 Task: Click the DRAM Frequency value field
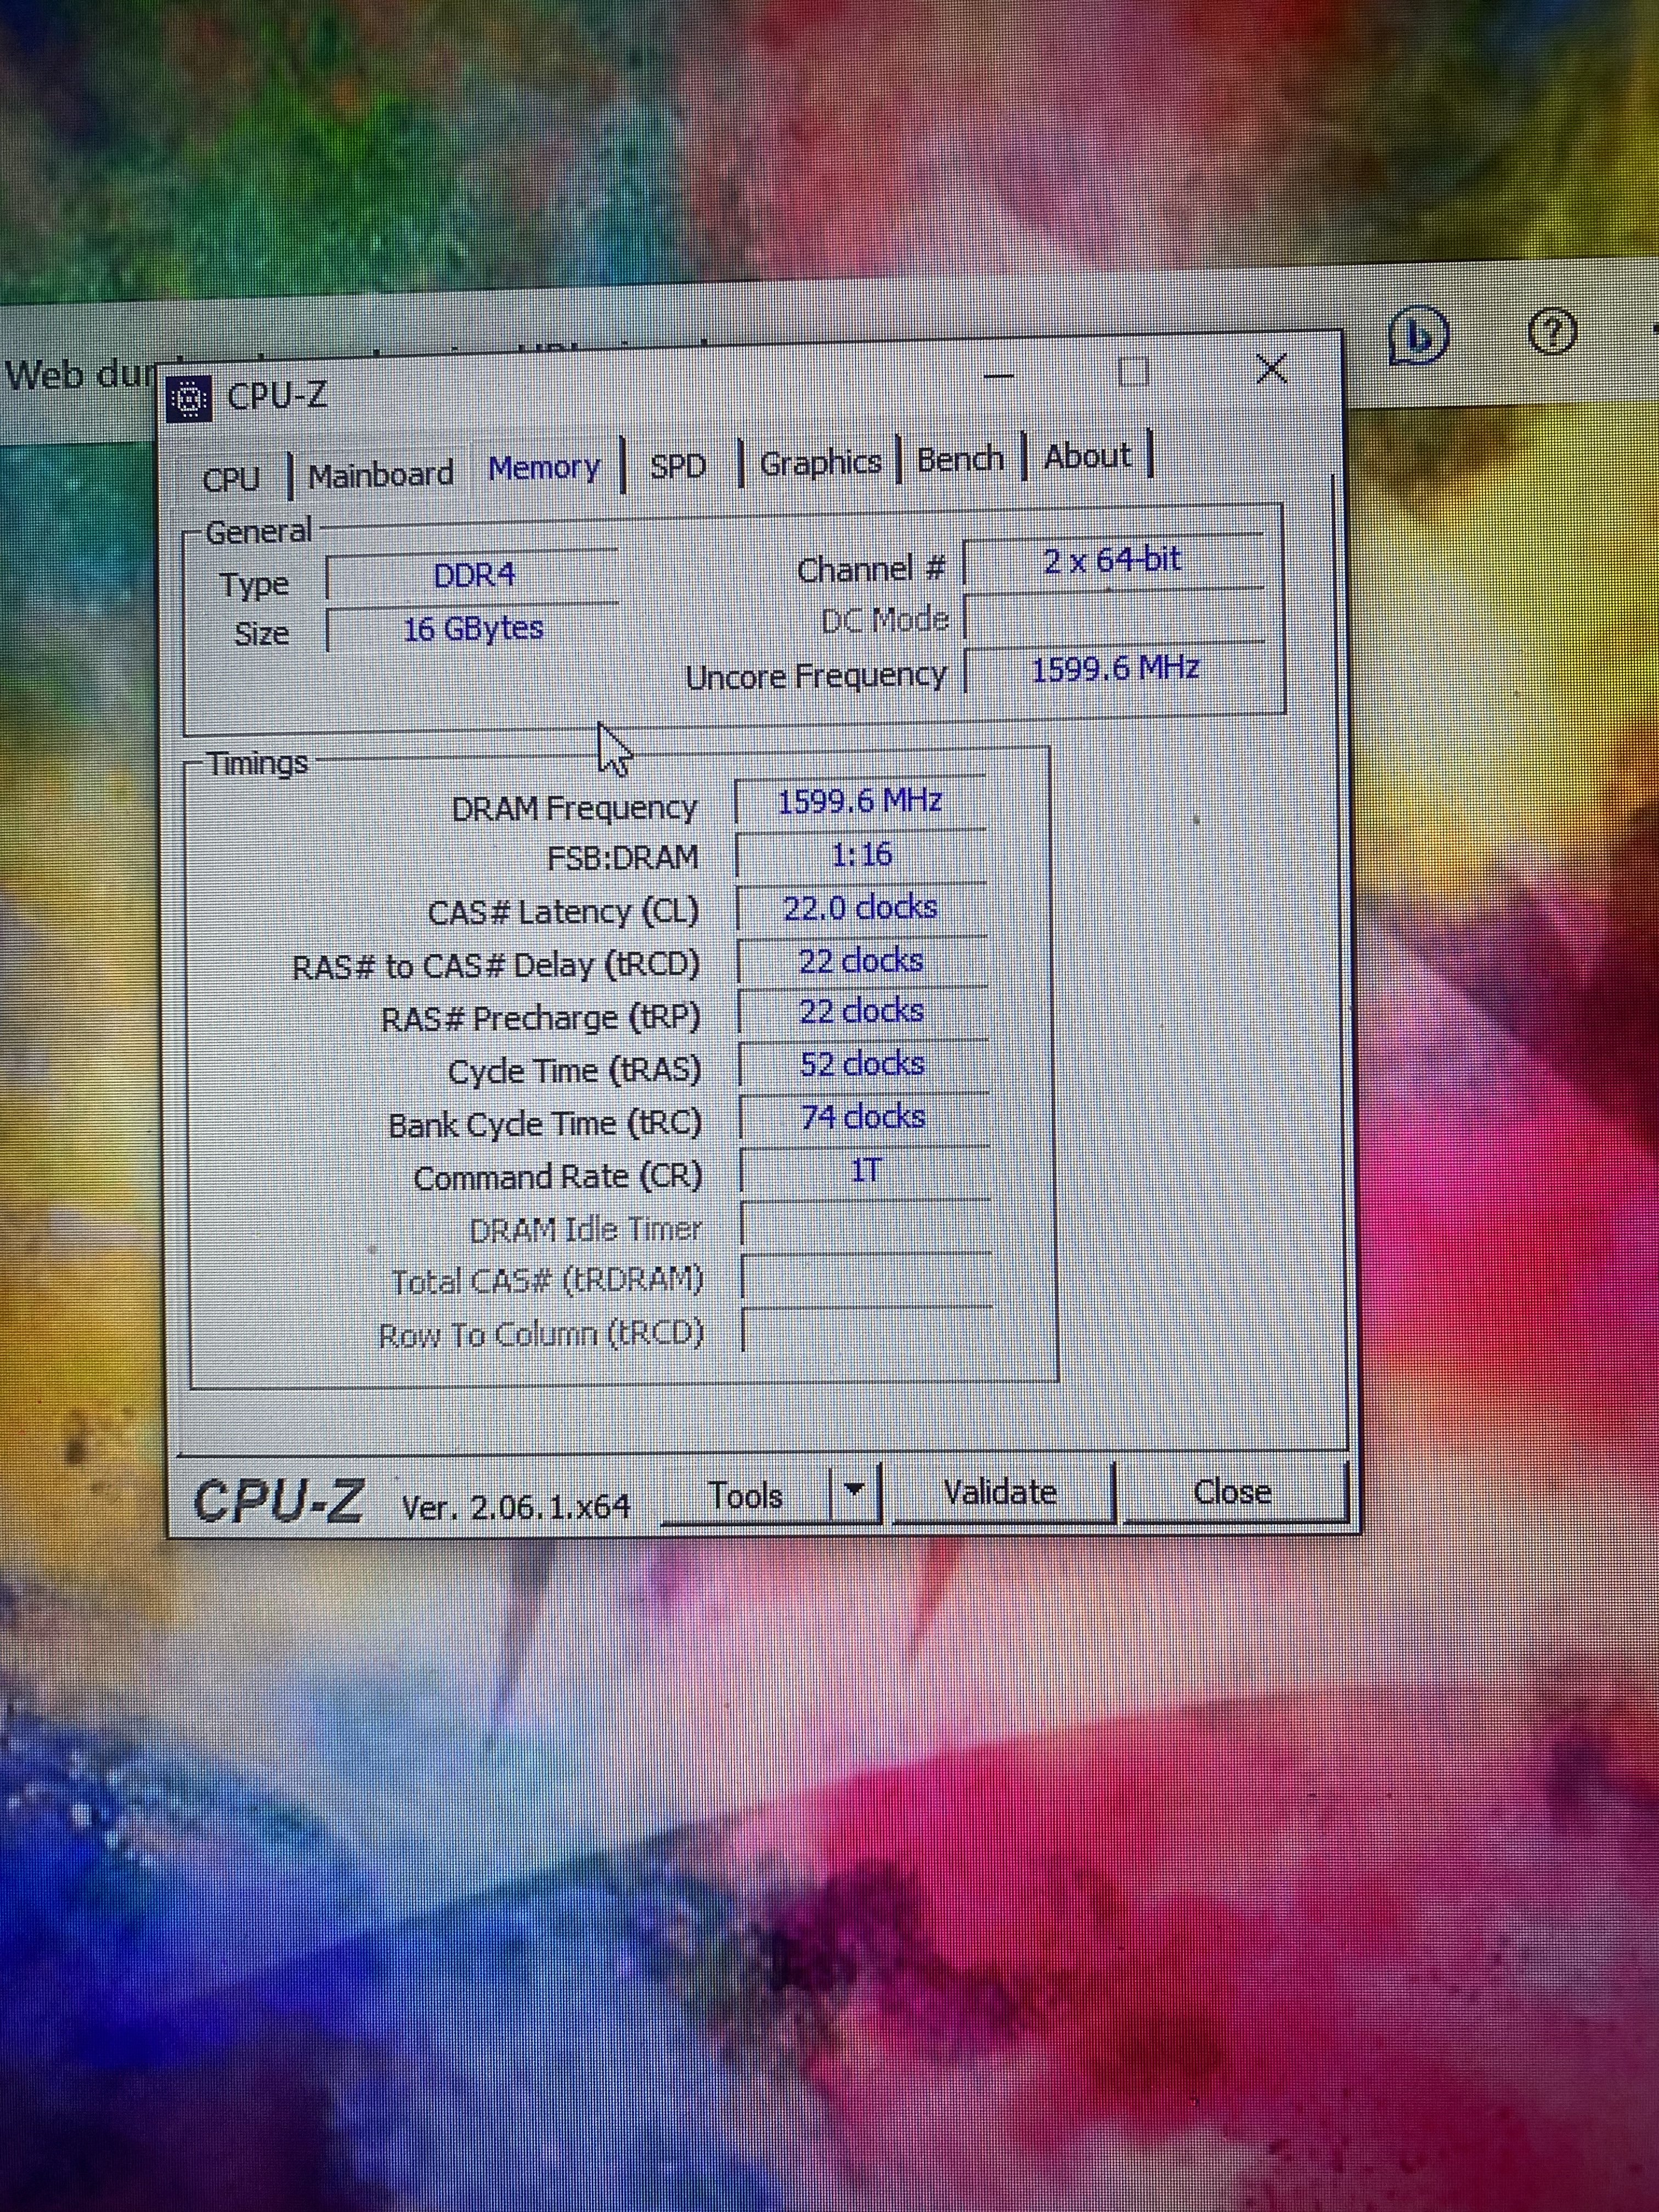(860, 802)
